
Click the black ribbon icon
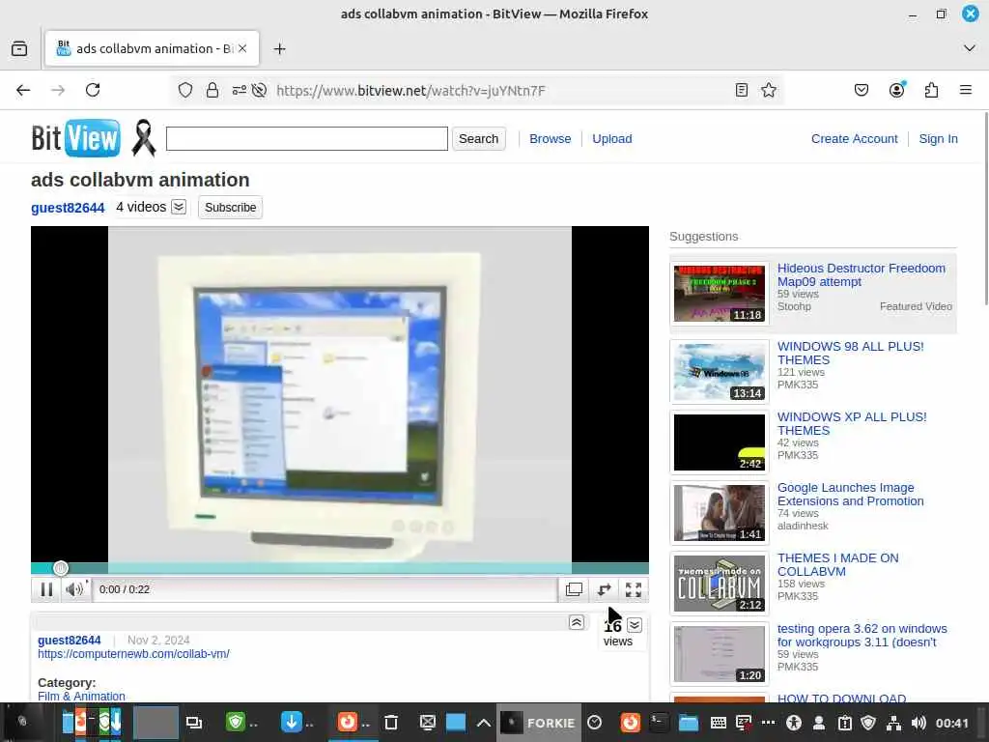(144, 137)
